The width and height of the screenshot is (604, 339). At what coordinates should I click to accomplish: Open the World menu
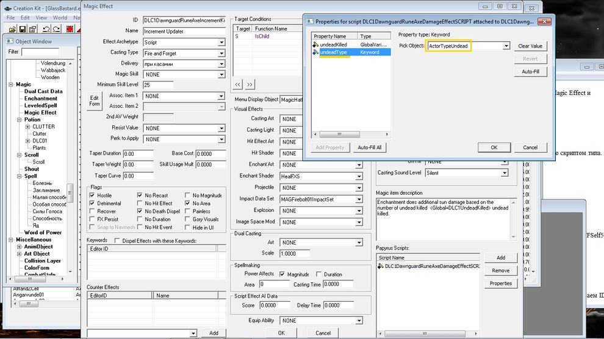[60, 18]
